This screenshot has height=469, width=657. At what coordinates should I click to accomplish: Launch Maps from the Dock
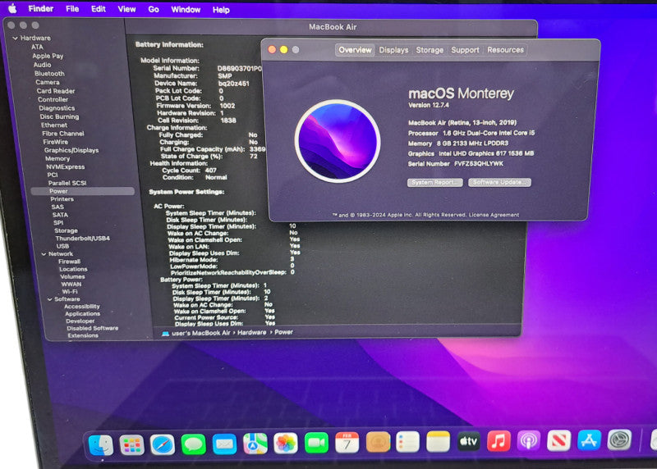tap(255, 444)
